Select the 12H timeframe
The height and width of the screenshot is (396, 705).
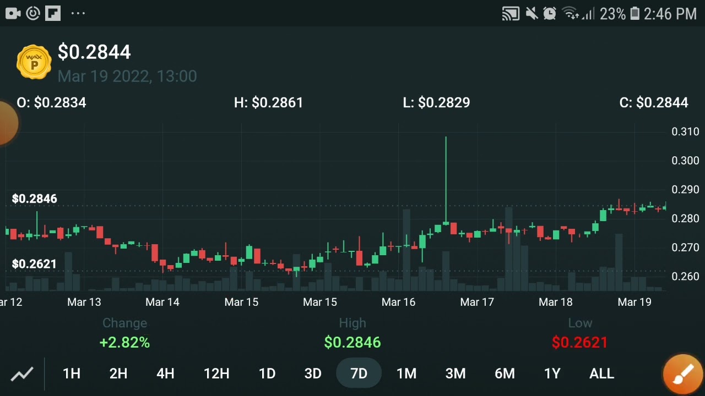(x=216, y=374)
